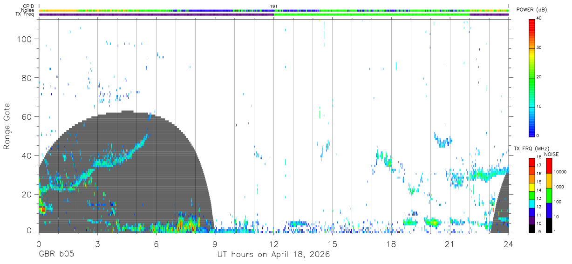Click the 'NOISE' legend title
The image size is (572, 264).
point(552,154)
